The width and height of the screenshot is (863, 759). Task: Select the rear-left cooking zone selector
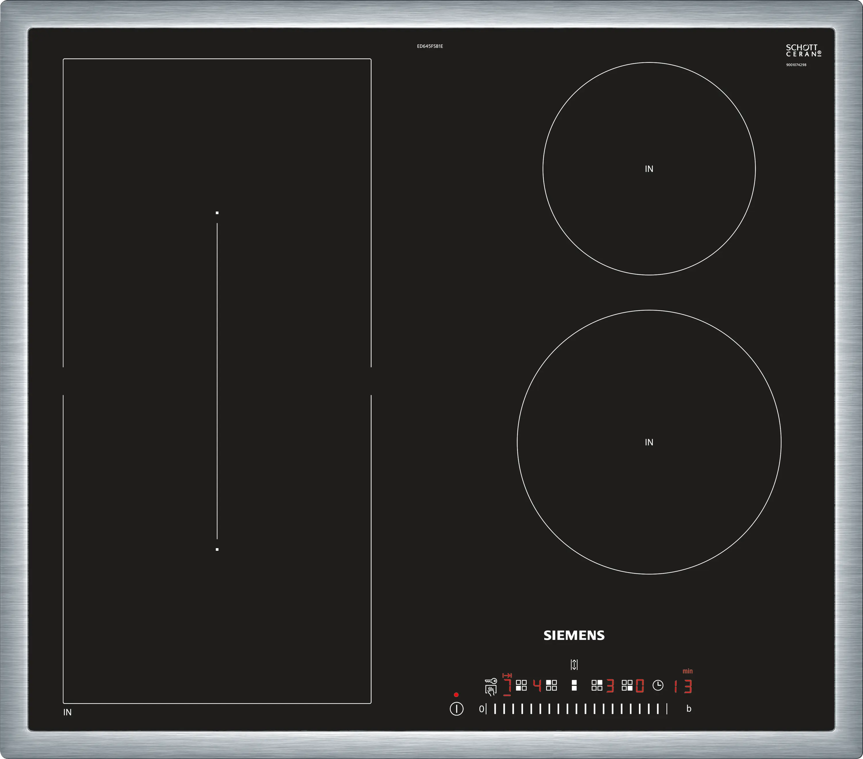551,685
